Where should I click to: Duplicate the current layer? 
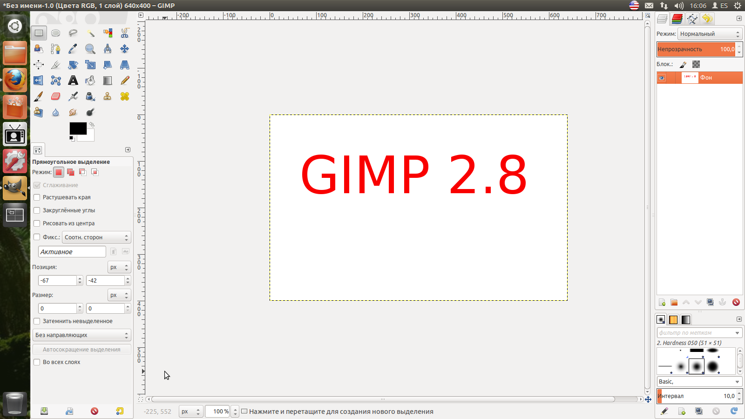710,302
